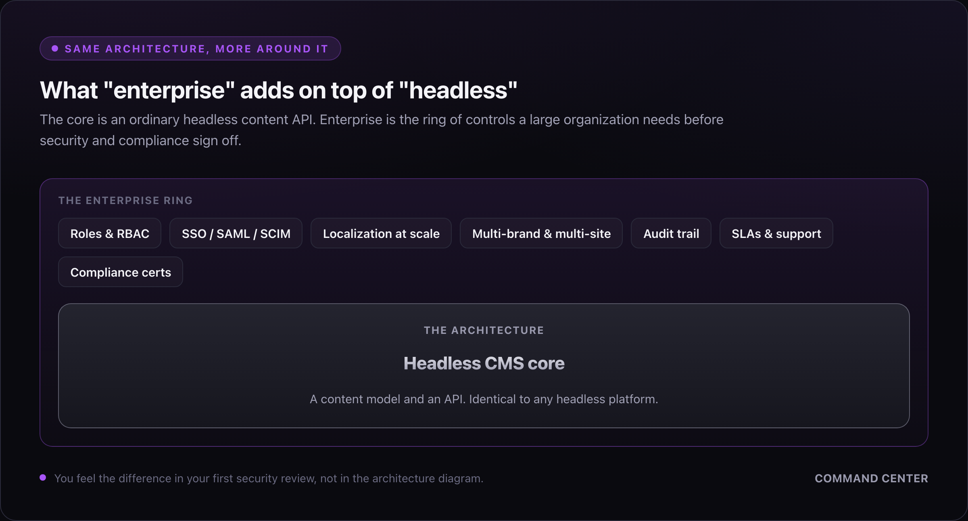
Task: Click the text 'A content model and an API.'
Action: (388, 399)
